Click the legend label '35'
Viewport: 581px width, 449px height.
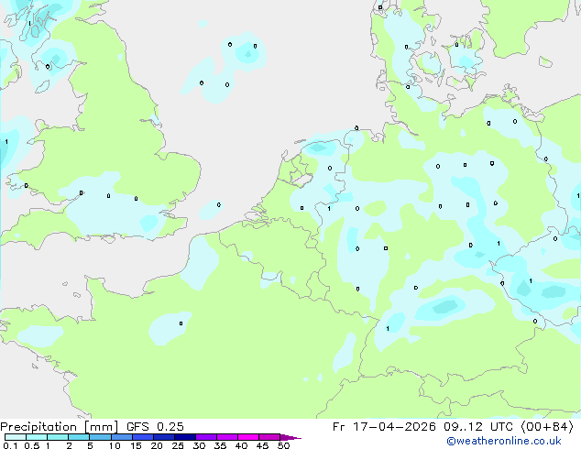(221, 445)
